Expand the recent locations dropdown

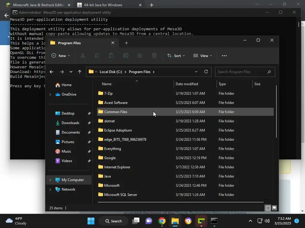[x=71, y=72]
